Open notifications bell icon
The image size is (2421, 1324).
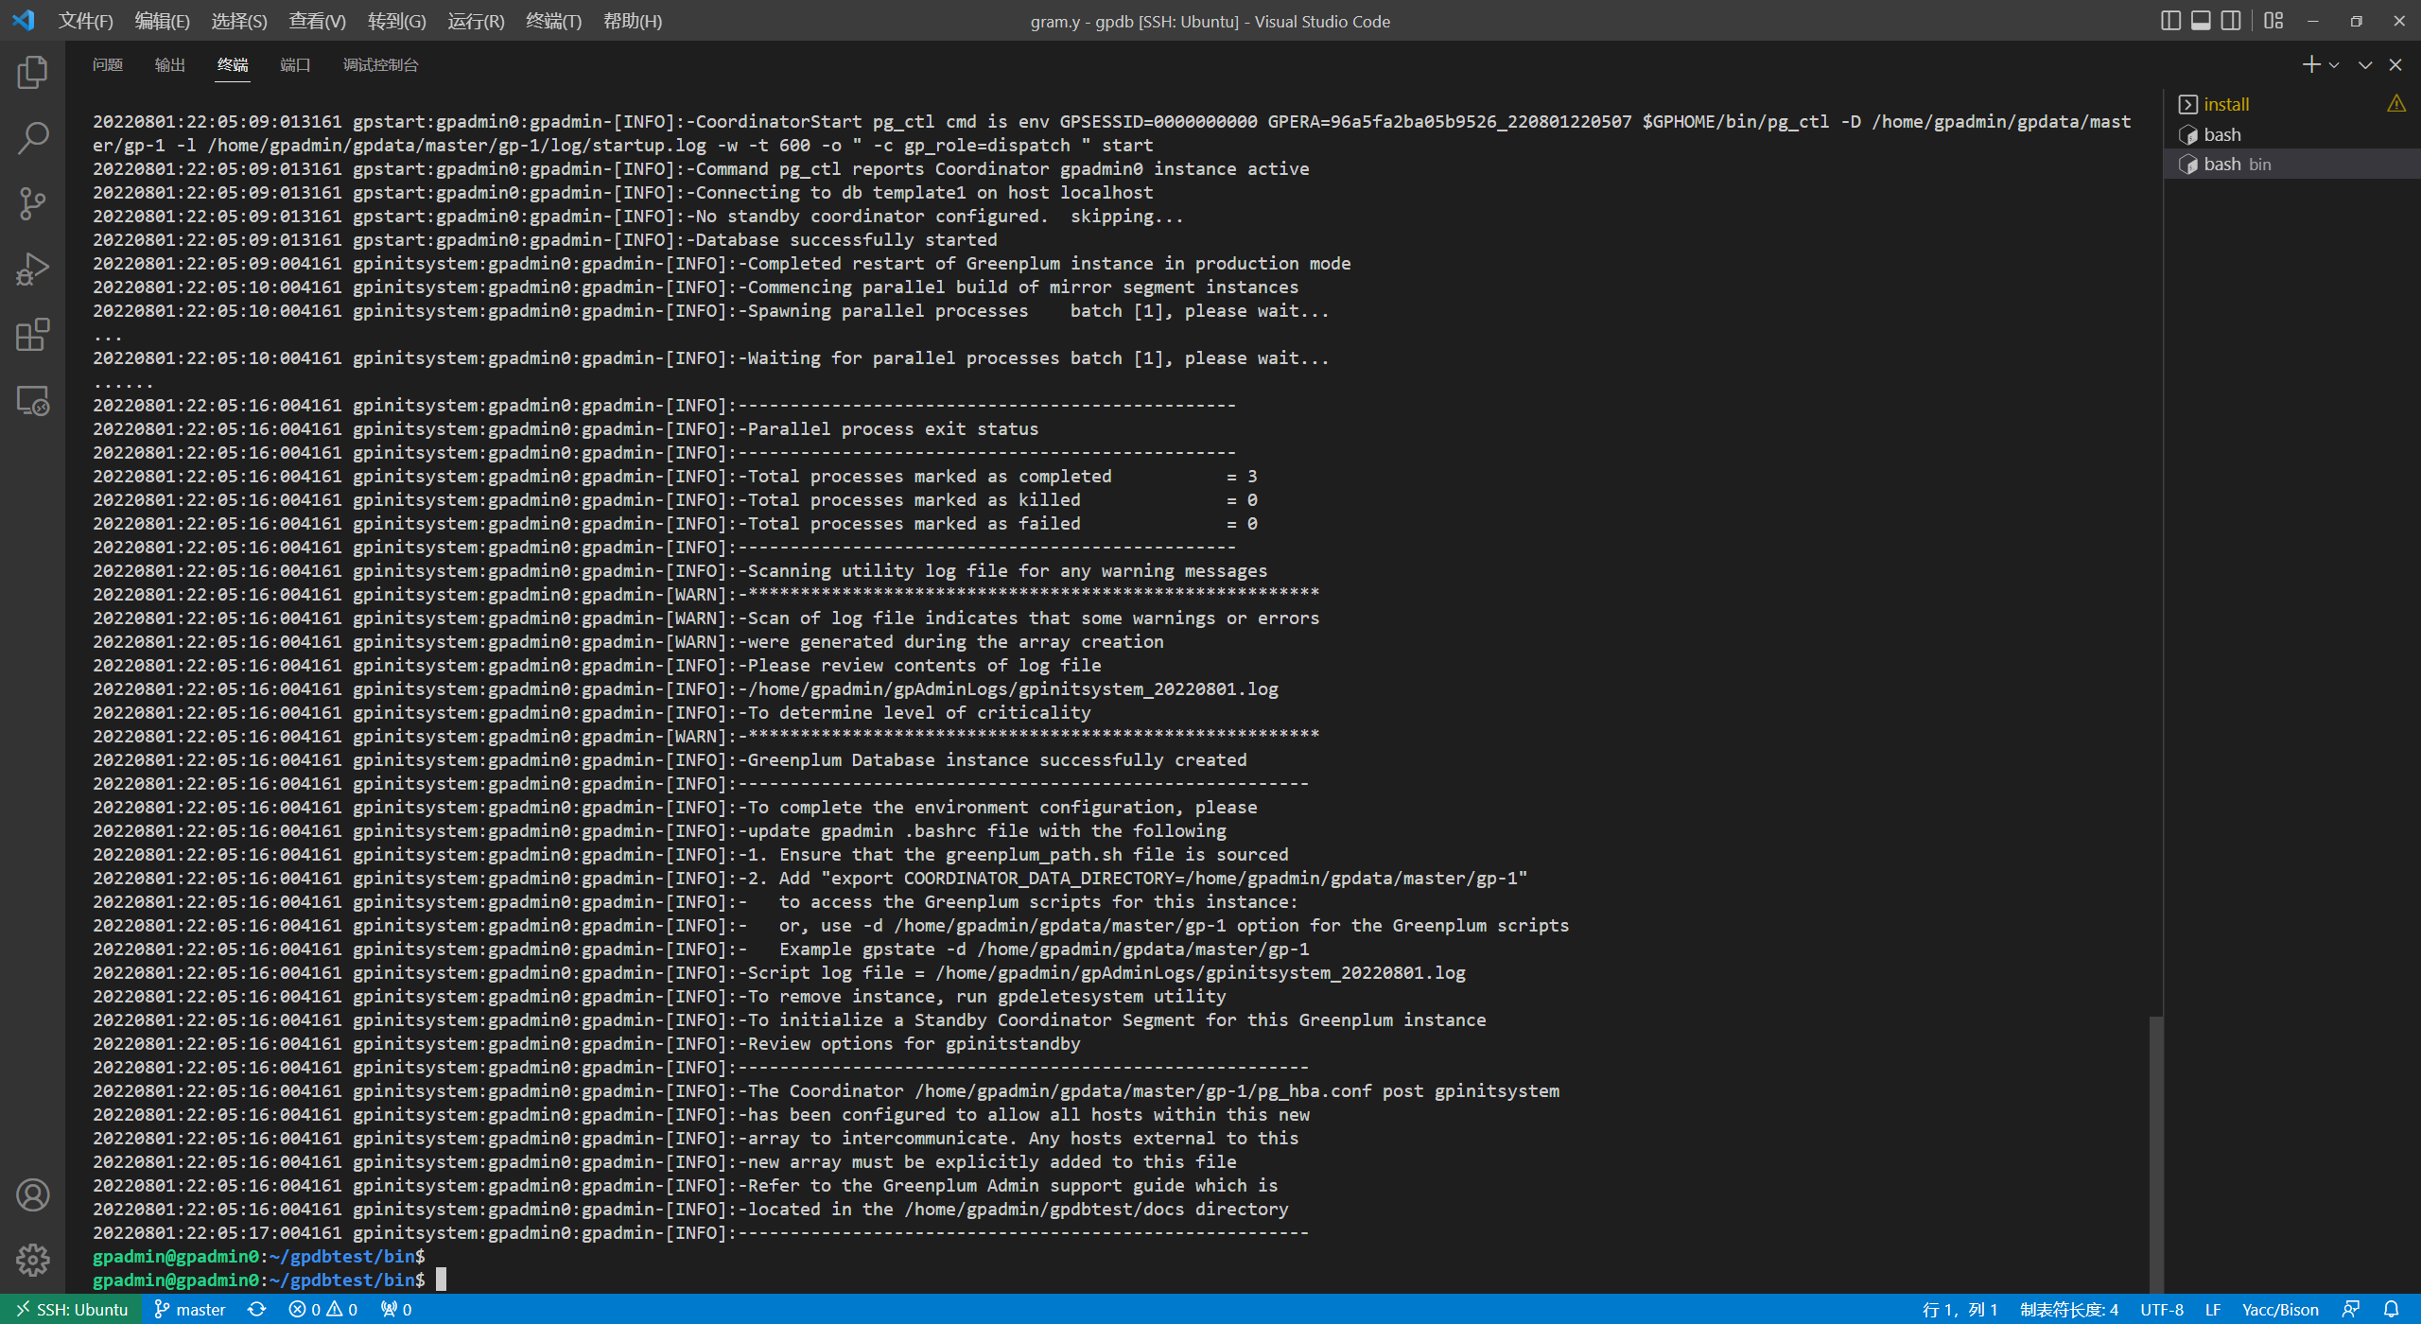2391,1310
